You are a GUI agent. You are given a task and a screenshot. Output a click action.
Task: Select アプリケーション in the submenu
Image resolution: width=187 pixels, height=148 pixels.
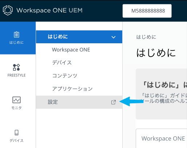[72, 89]
